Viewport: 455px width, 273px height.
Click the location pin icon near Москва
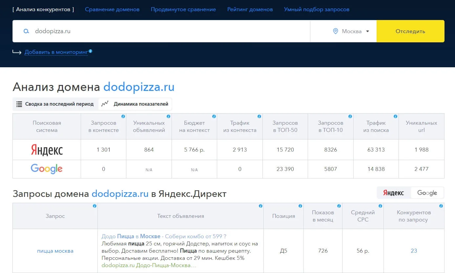(335, 31)
